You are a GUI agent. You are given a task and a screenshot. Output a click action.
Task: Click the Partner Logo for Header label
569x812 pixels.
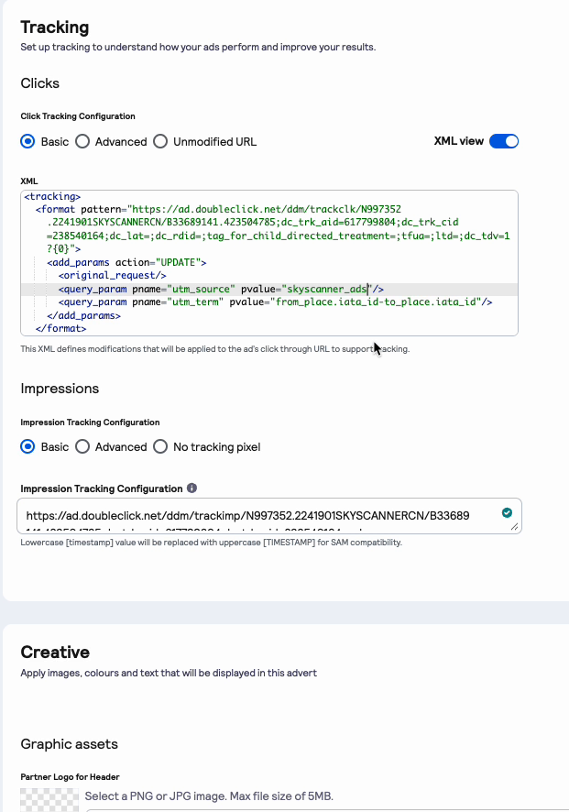click(x=70, y=777)
